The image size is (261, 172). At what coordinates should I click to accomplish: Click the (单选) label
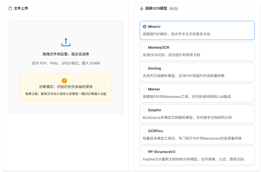point(174,9)
